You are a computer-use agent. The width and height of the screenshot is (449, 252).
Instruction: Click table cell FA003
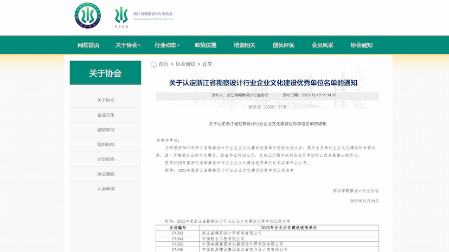pos(177,233)
